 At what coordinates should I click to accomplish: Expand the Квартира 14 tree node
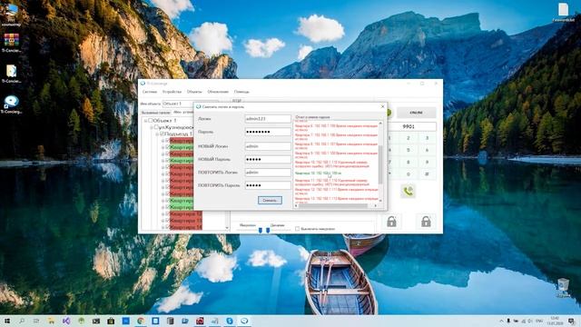(162, 227)
